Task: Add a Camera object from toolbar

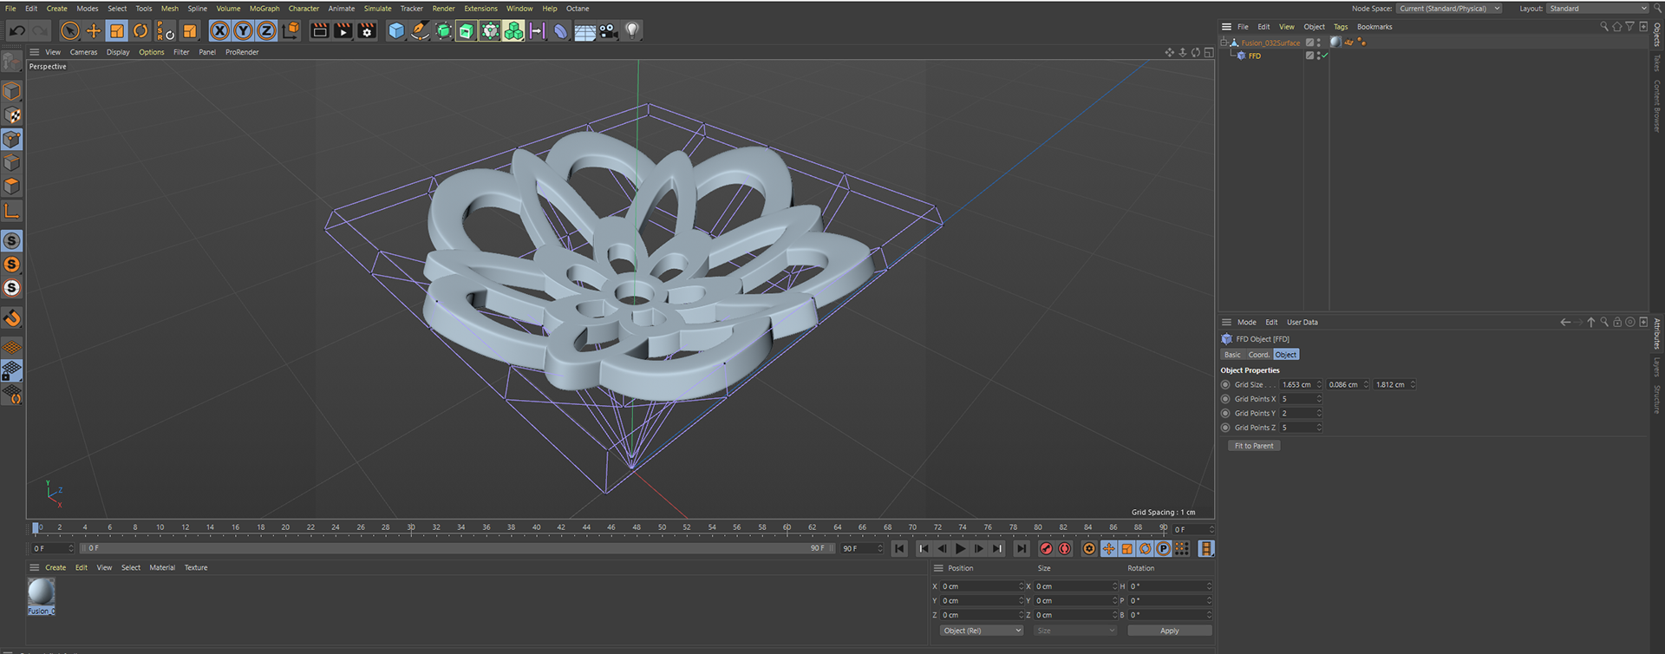Action: (609, 31)
